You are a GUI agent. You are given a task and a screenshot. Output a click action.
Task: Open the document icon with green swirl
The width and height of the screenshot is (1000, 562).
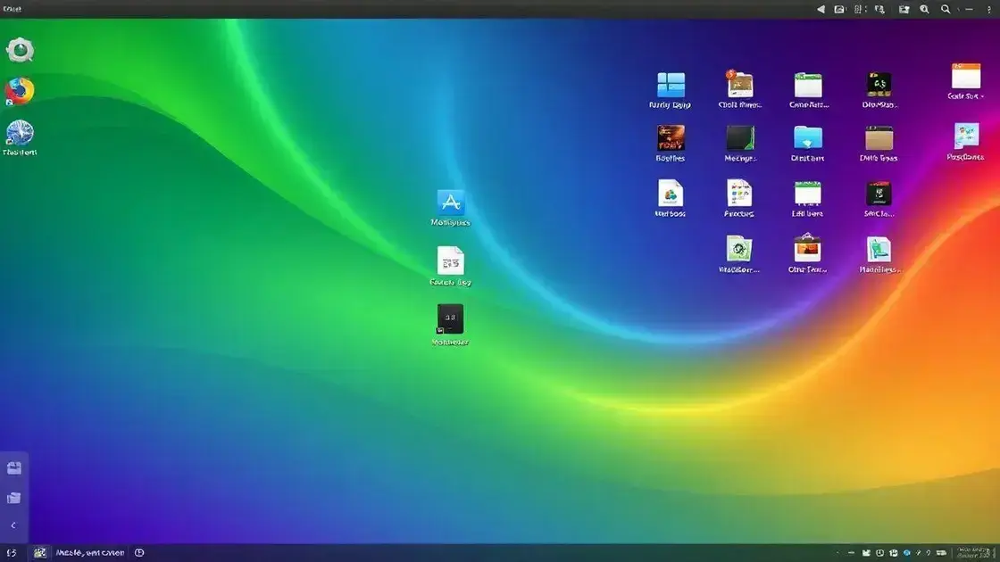tap(738, 249)
